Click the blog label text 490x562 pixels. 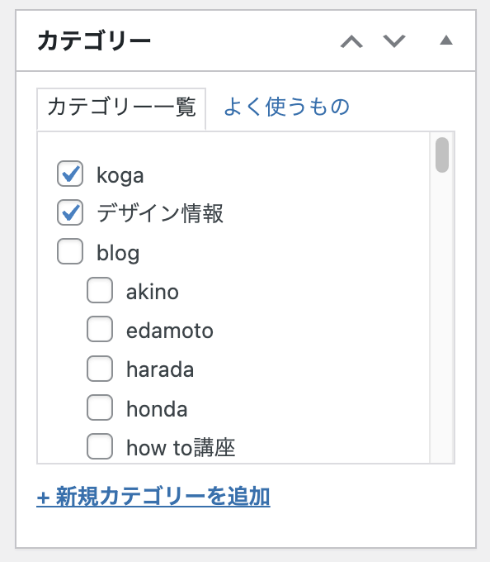[118, 253]
